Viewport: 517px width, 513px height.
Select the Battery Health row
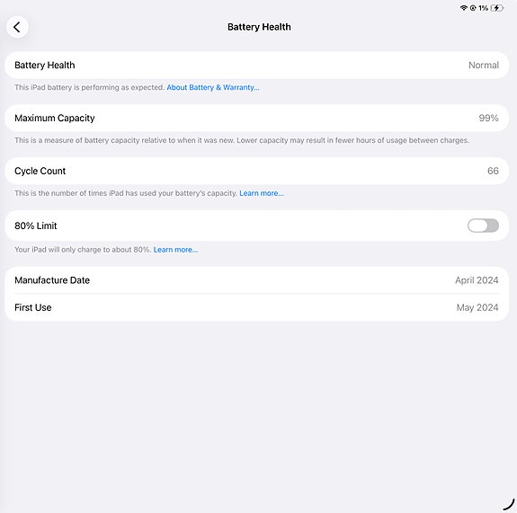coord(256,66)
